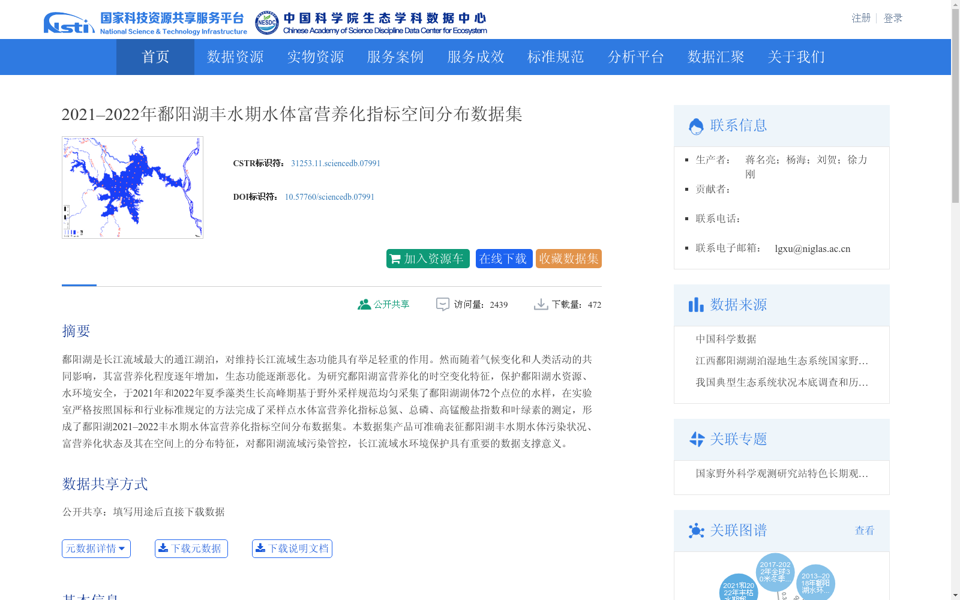
Task: Click the 数据共享方式 heading
Action: coord(105,484)
